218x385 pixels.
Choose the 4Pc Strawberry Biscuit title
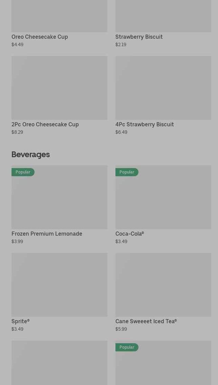coord(145,124)
